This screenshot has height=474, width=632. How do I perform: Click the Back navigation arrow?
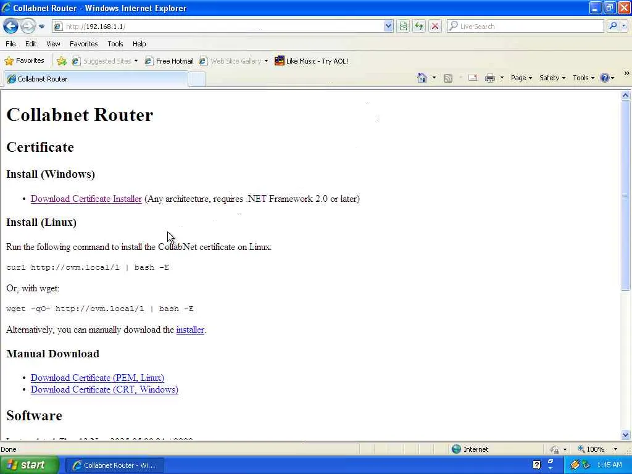pyautogui.click(x=11, y=26)
